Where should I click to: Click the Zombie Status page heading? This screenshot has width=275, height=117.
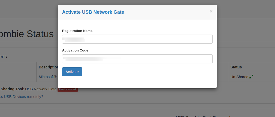point(27,34)
